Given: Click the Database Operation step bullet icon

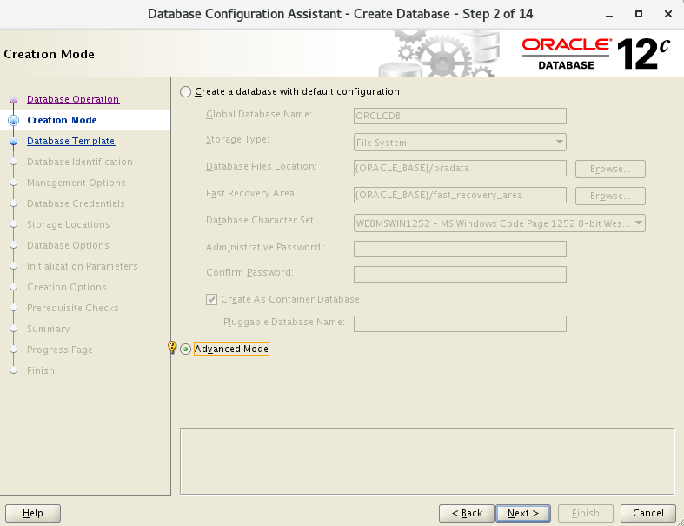Looking at the screenshot, I should click(x=13, y=100).
